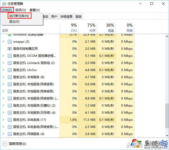Click 0.1 MB/秒 disk value in UtcSvc row
This screenshot has height=150, width=169.
[106, 70]
